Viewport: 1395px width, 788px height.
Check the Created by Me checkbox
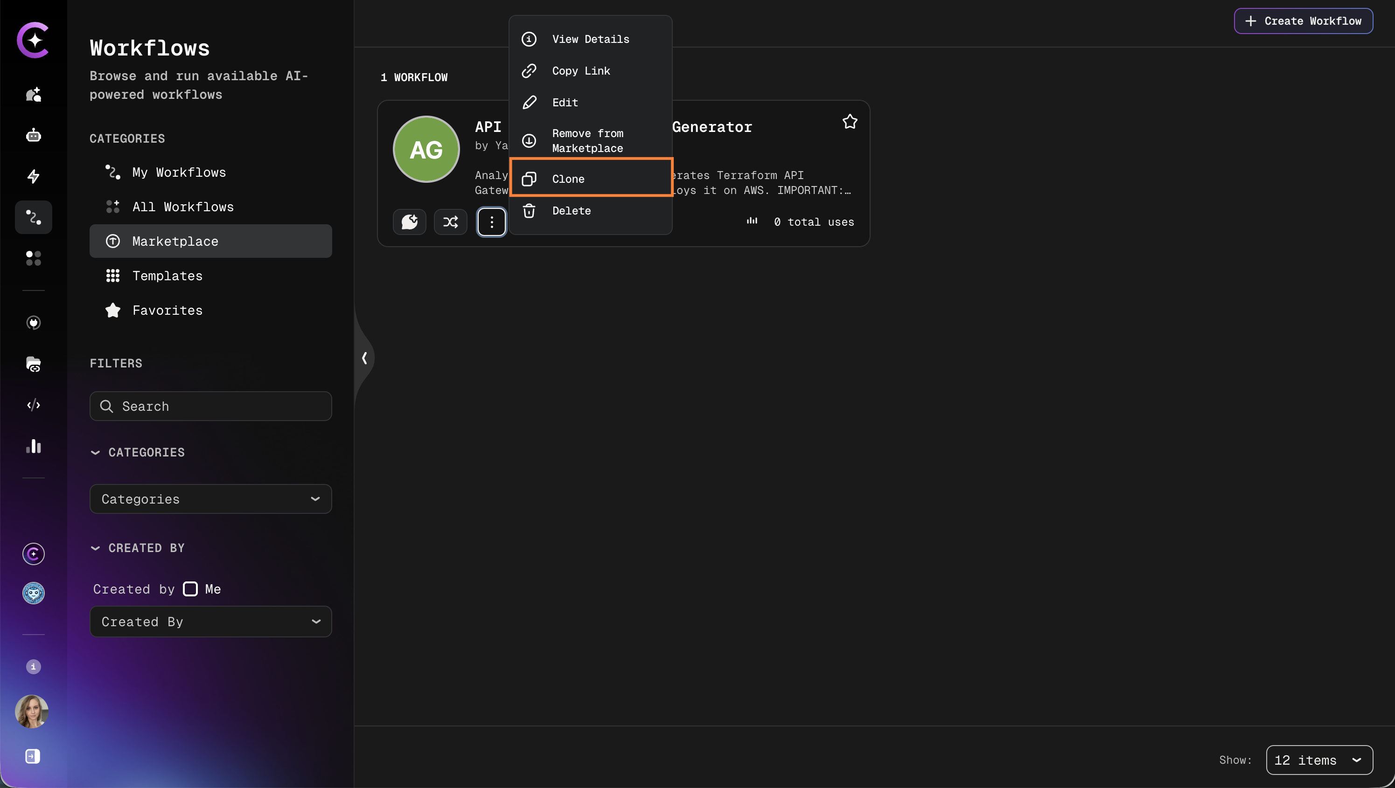pyautogui.click(x=191, y=589)
